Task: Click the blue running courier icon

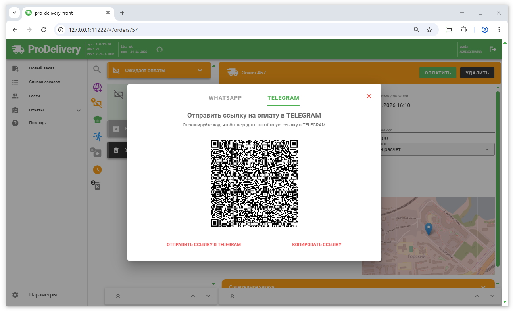Action: point(97,136)
